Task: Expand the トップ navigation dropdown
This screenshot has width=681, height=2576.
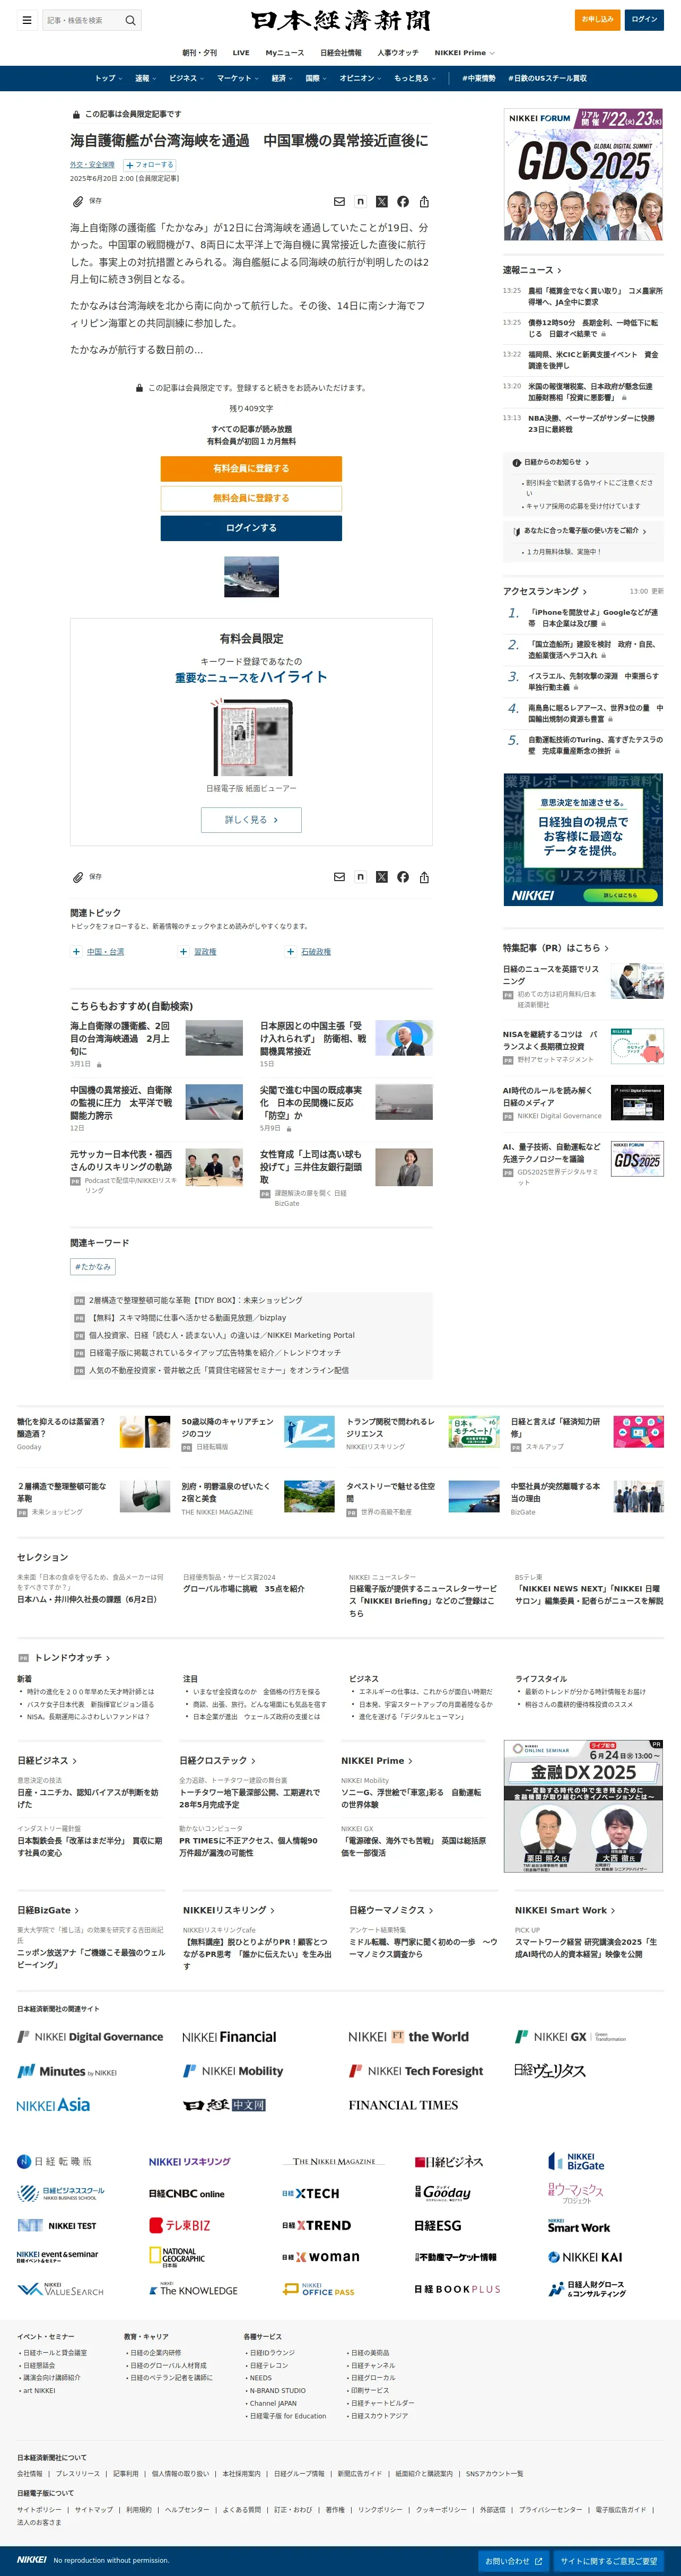Action: pyautogui.click(x=108, y=78)
